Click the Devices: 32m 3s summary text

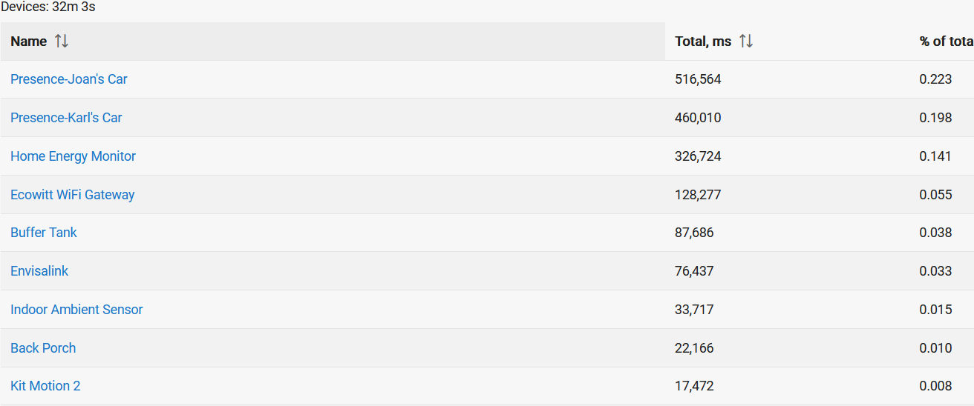(x=48, y=7)
